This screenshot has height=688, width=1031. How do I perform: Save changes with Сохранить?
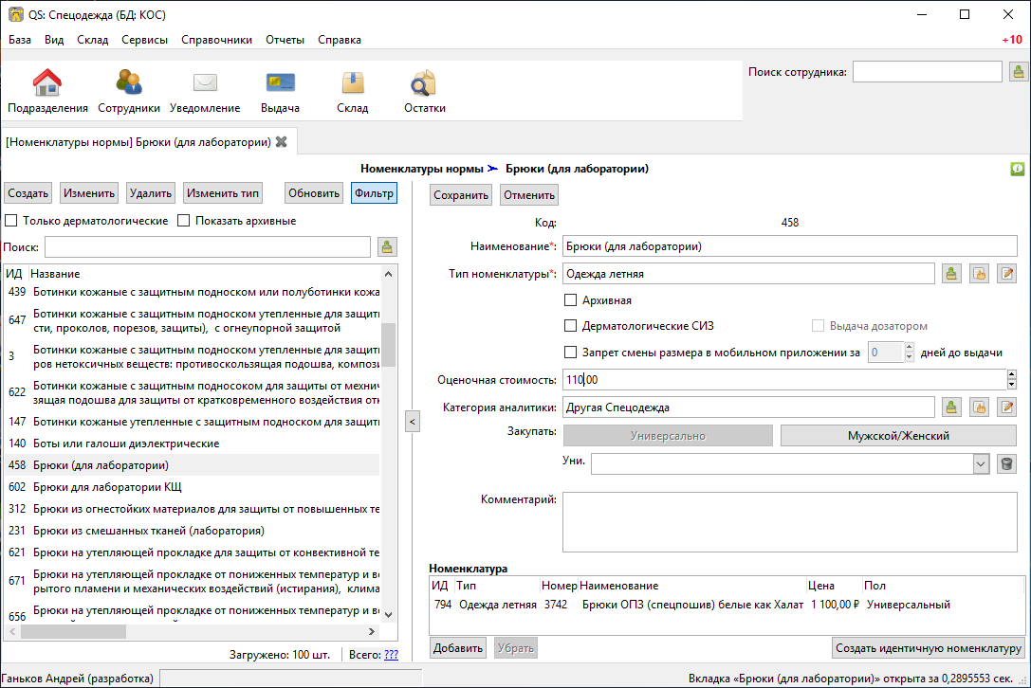461,195
